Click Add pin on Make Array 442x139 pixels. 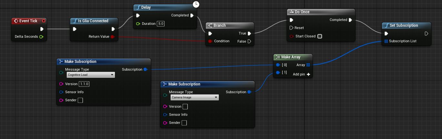(x=308, y=74)
